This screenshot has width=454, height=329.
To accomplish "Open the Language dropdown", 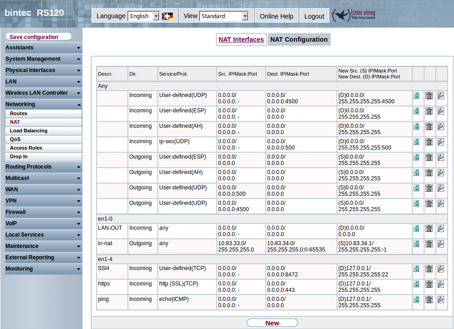I will [x=144, y=16].
